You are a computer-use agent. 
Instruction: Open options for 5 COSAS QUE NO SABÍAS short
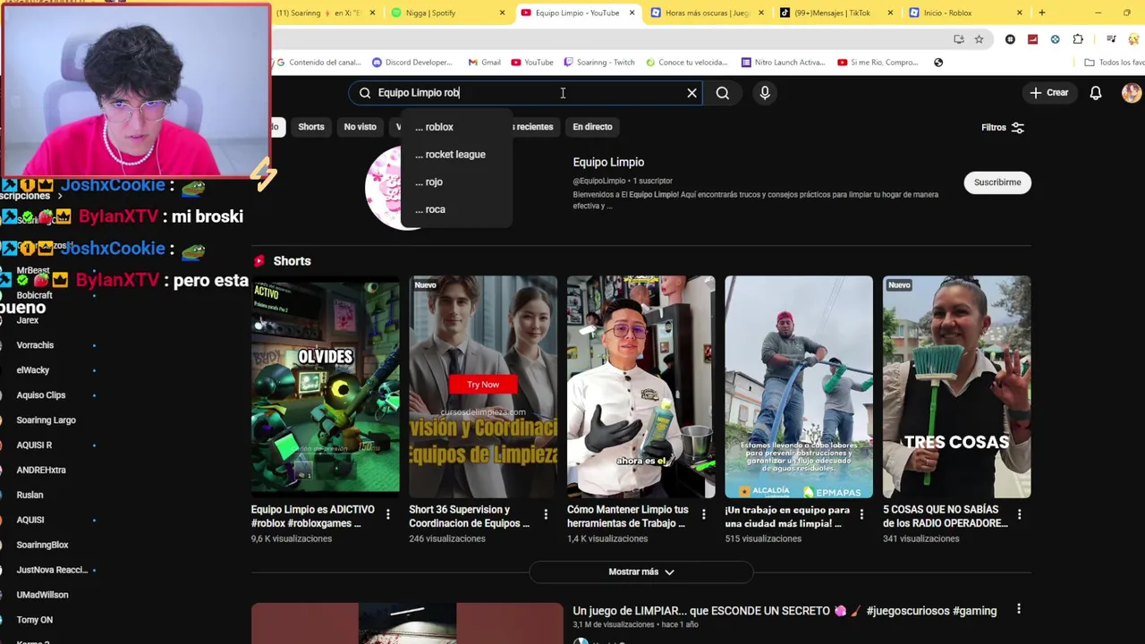click(1019, 514)
